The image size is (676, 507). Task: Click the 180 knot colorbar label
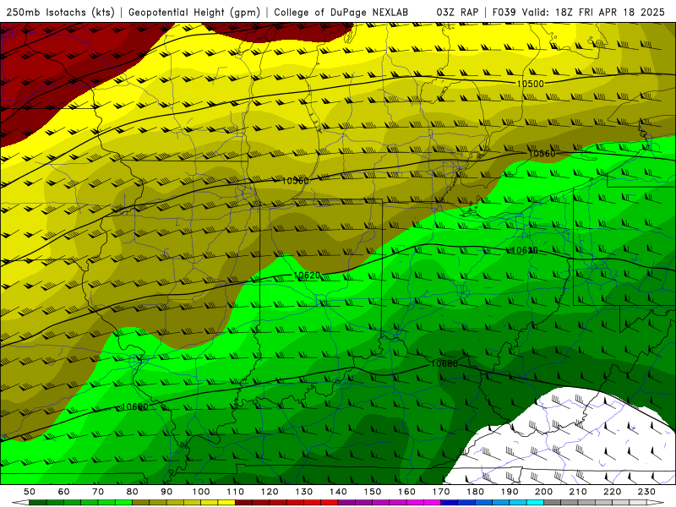(475, 492)
